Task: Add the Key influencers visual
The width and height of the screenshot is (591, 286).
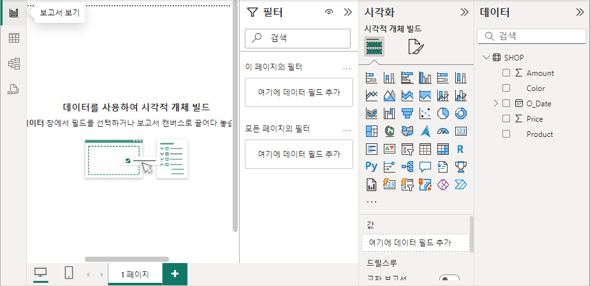Action: pyautogui.click(x=390, y=166)
